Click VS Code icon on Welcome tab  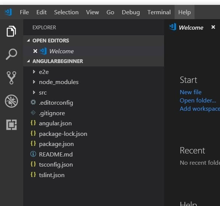tap(172, 27)
